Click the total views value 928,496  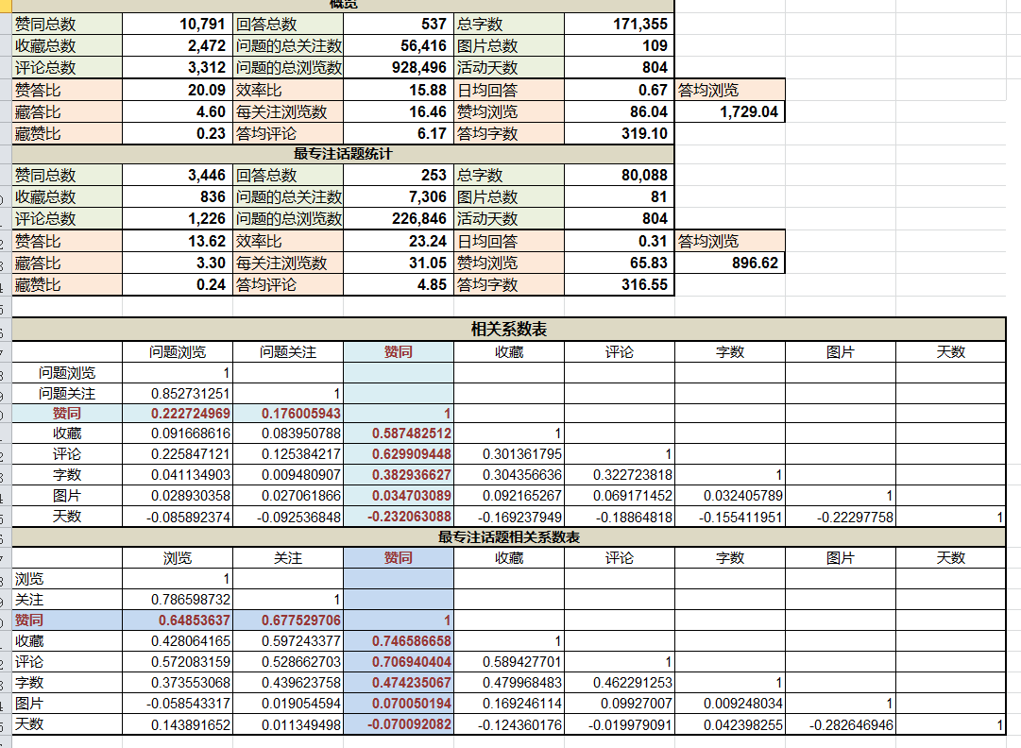pyautogui.click(x=398, y=68)
